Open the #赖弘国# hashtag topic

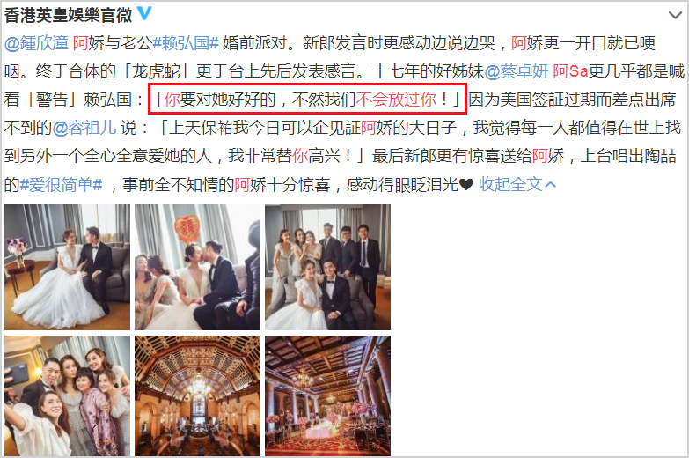point(185,43)
